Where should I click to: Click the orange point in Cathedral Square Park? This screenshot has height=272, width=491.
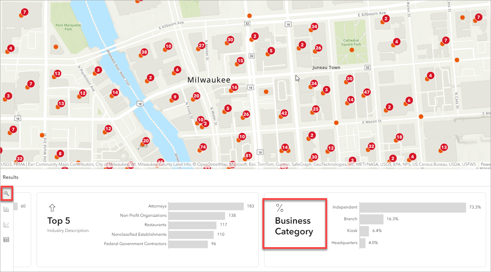pyautogui.click(x=352, y=50)
